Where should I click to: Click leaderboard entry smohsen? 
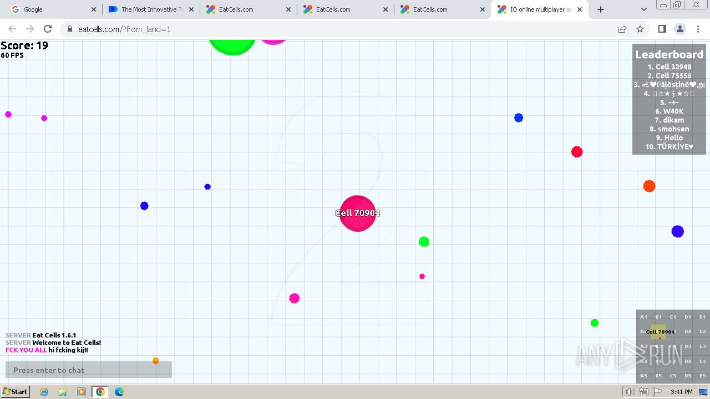pos(669,129)
